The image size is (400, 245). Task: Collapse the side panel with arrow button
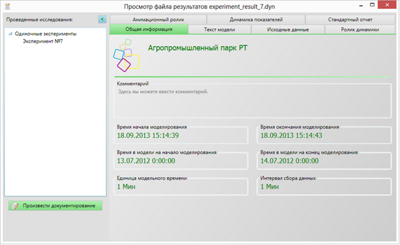pos(103,19)
